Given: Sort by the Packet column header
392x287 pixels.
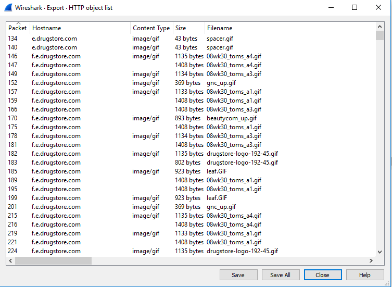Looking at the screenshot, I should [x=18, y=28].
